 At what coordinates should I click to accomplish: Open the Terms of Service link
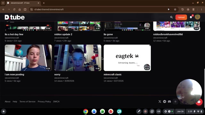[x=27, y=102]
